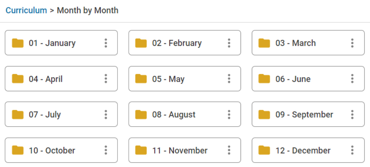Click the Curriculum breadcrumb link
370x167 pixels.
tap(26, 10)
